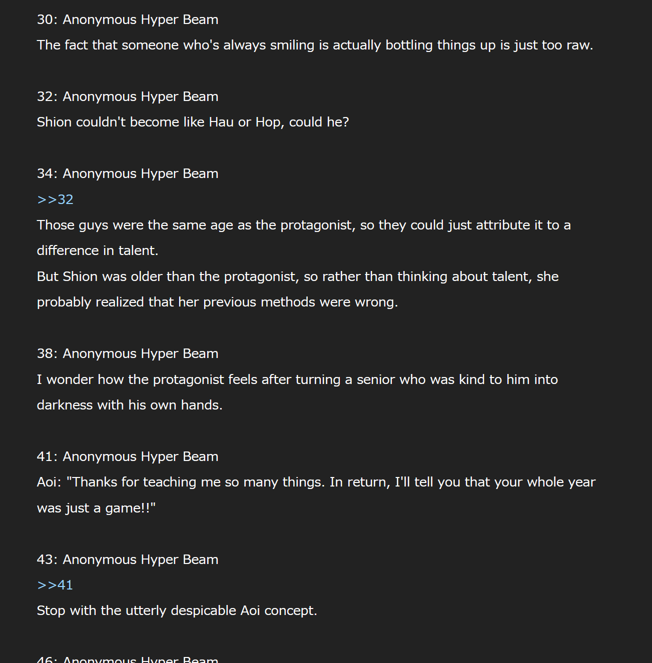Screen dimensions: 652x663
Task: Click the Aoi quote starting with Thanks
Action: click(316, 482)
